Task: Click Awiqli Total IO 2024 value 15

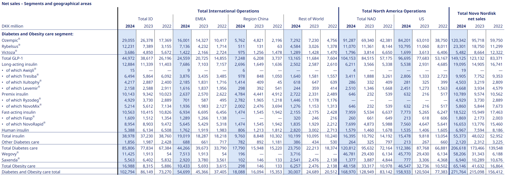Action: coord(132,70)
